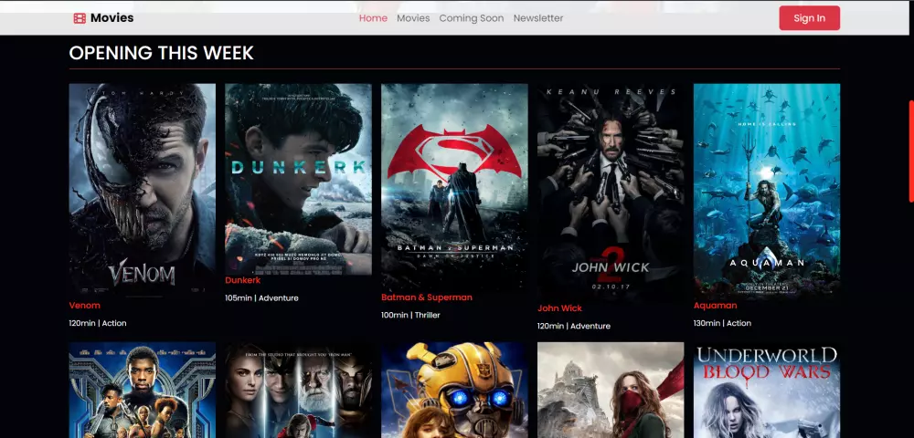
Task: Click "130min | Action" under Aquaman
Action: (722, 323)
